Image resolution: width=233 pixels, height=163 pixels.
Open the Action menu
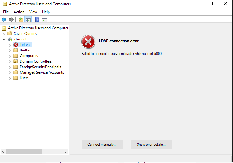(x=19, y=12)
